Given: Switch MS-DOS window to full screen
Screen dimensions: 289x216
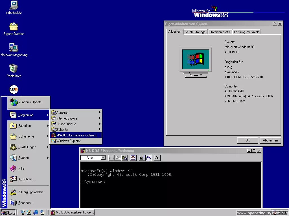Looking at the screenshot, I should (x=133, y=157).
